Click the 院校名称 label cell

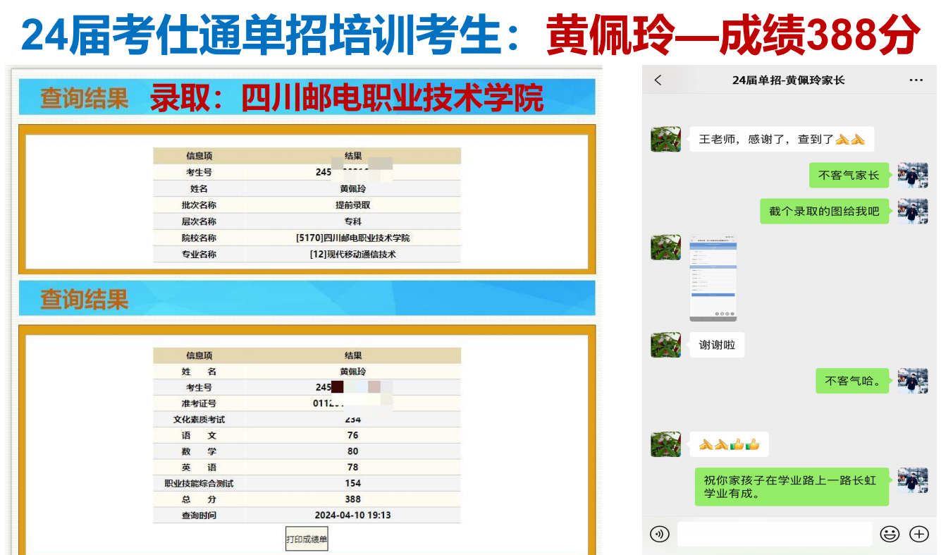coord(199,238)
